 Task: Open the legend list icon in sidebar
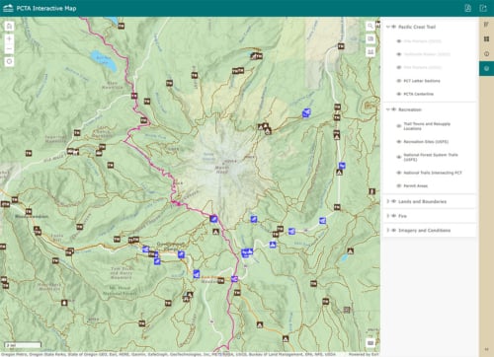click(486, 25)
